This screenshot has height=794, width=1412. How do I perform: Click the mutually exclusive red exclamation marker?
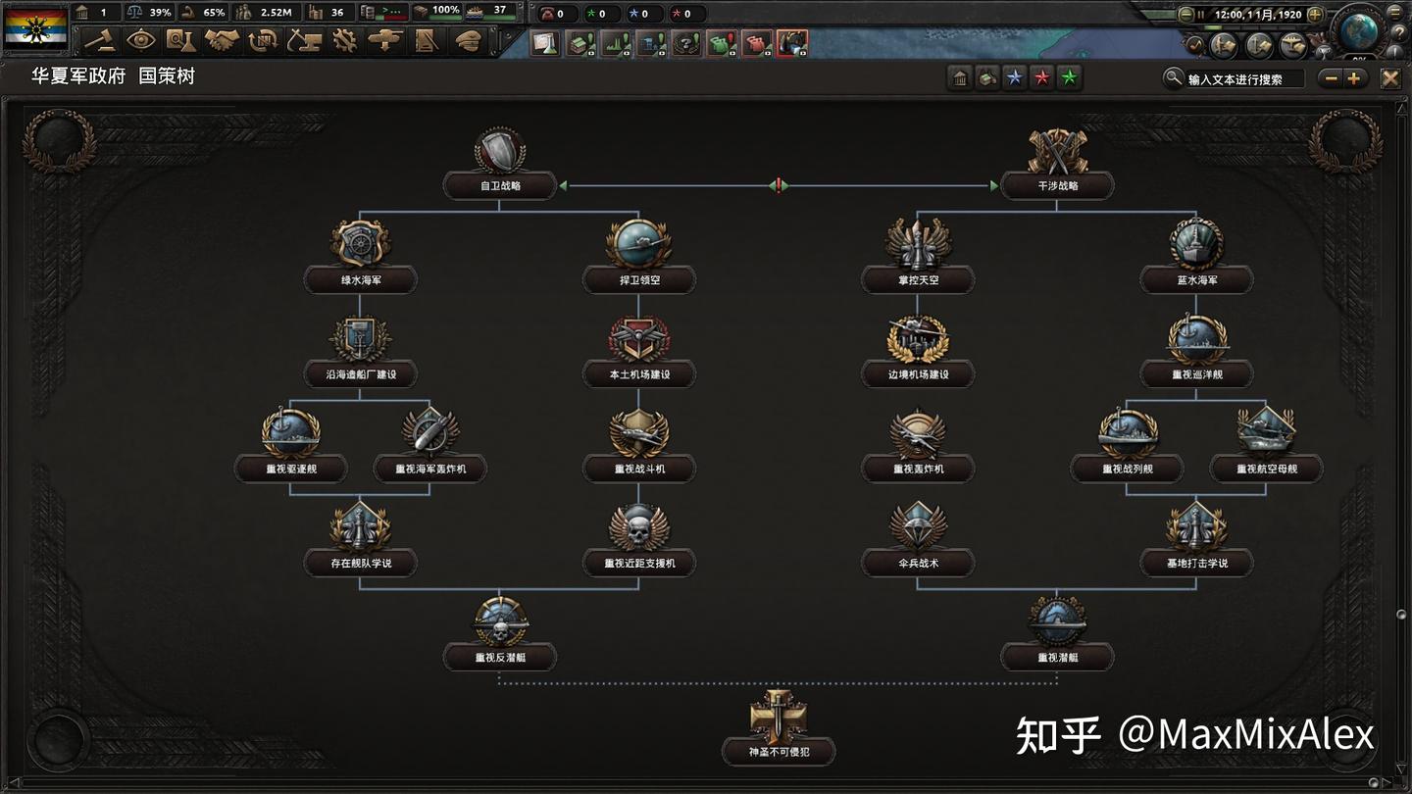tap(779, 185)
